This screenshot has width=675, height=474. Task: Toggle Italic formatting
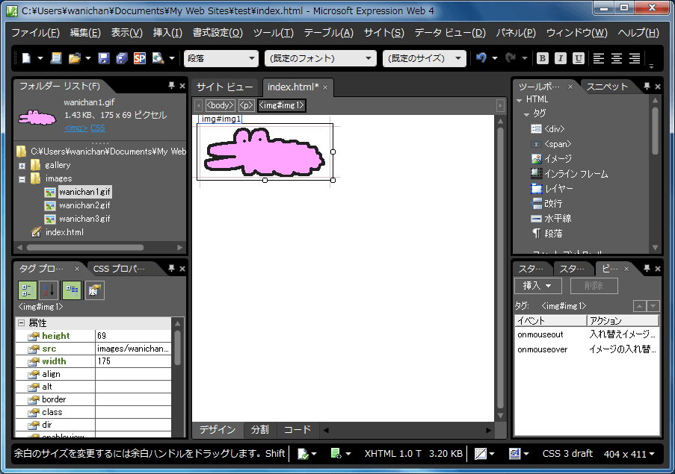(x=561, y=58)
